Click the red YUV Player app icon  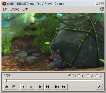tap(4, 3)
